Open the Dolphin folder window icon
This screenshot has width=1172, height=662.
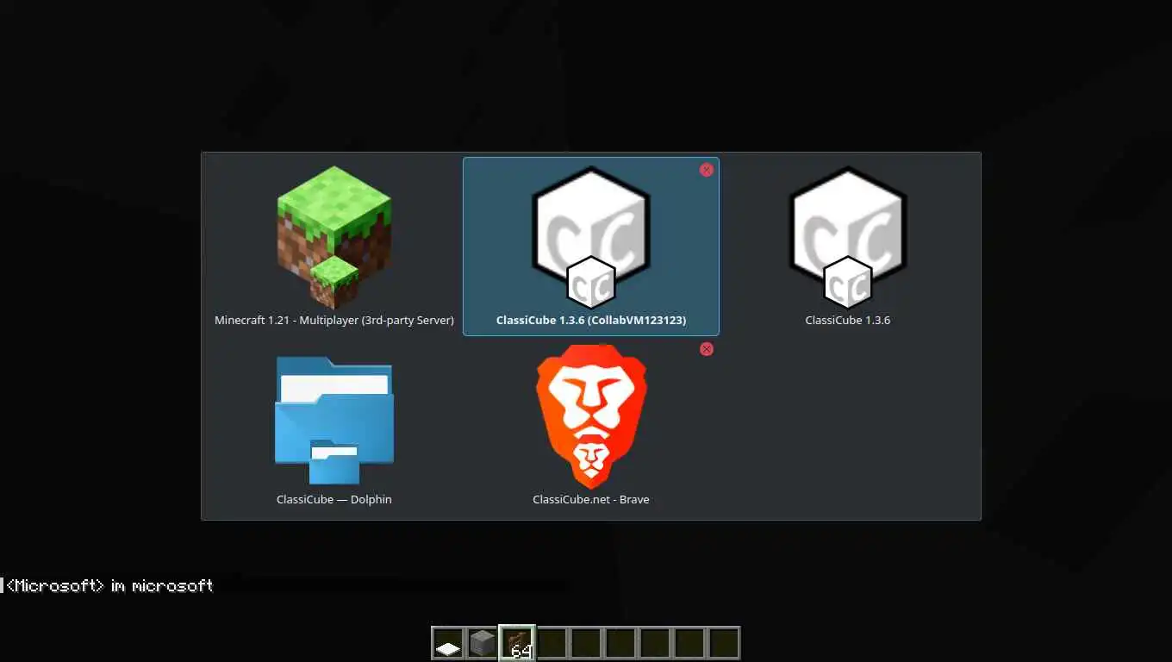point(334,422)
